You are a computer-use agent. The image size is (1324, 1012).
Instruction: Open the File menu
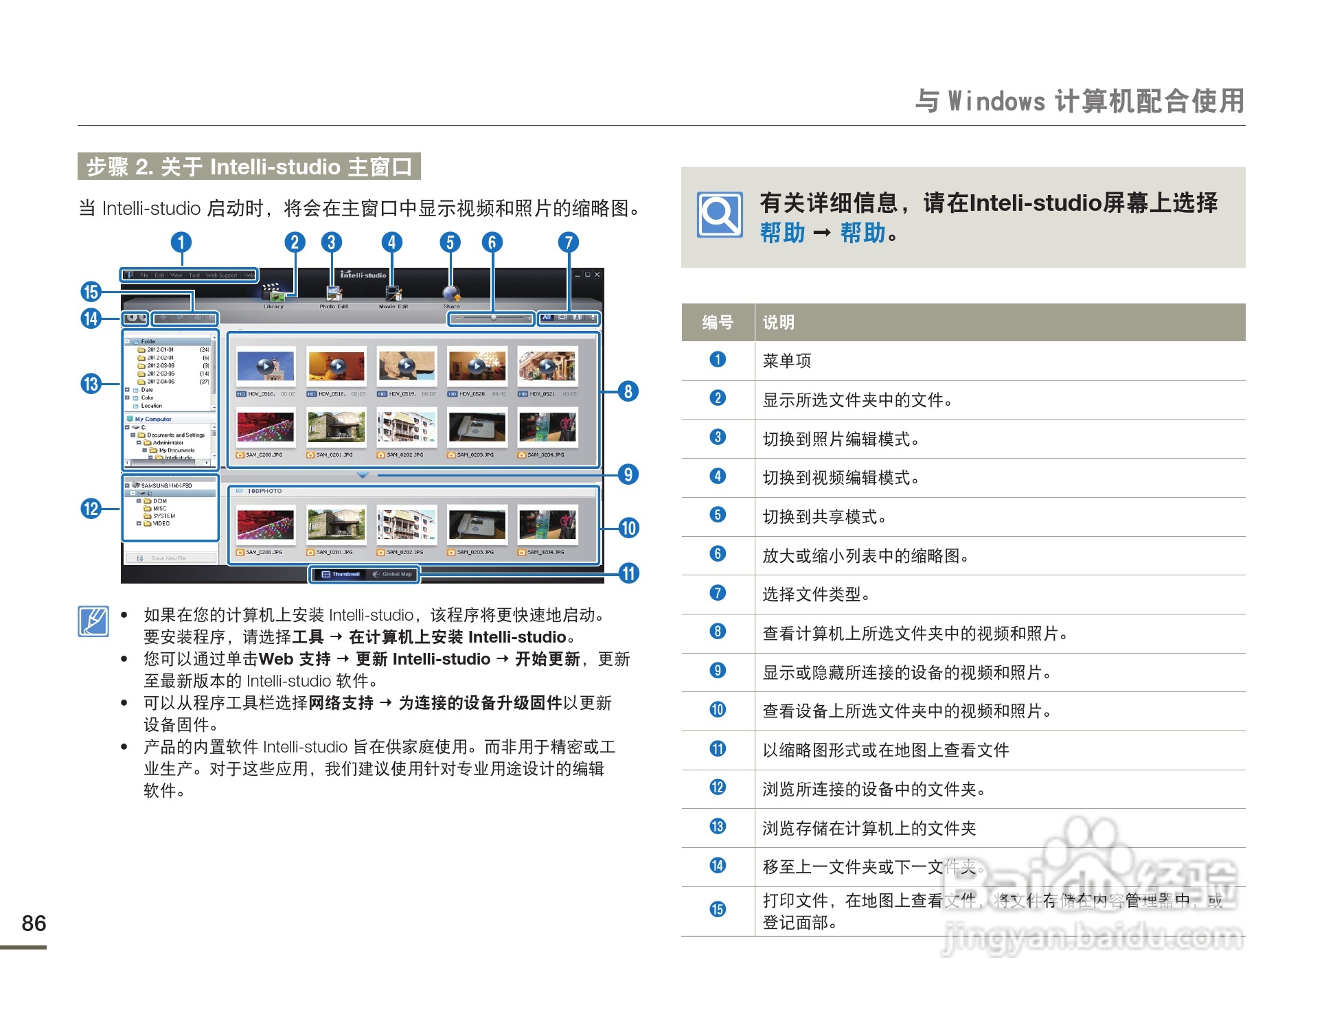[x=144, y=275]
